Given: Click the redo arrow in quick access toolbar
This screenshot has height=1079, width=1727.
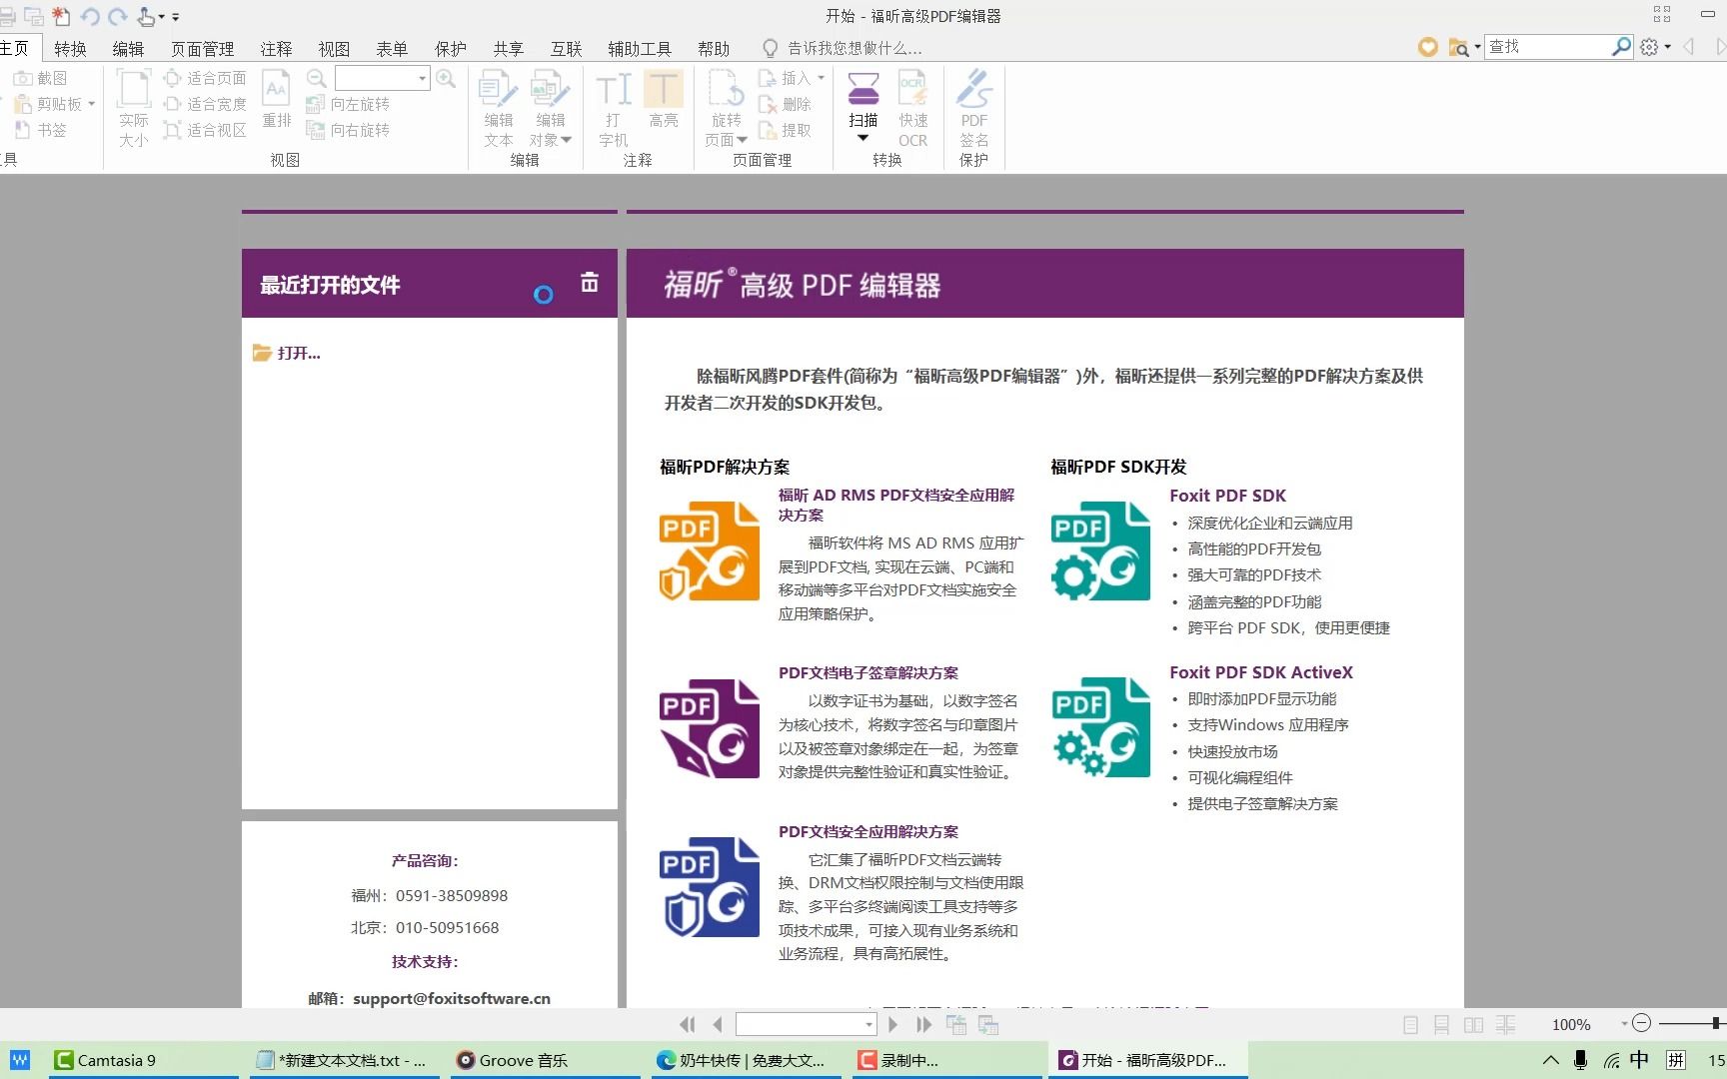Looking at the screenshot, I should (x=118, y=16).
